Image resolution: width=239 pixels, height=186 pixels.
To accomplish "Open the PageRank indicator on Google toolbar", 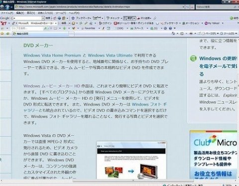I will 98,18.
